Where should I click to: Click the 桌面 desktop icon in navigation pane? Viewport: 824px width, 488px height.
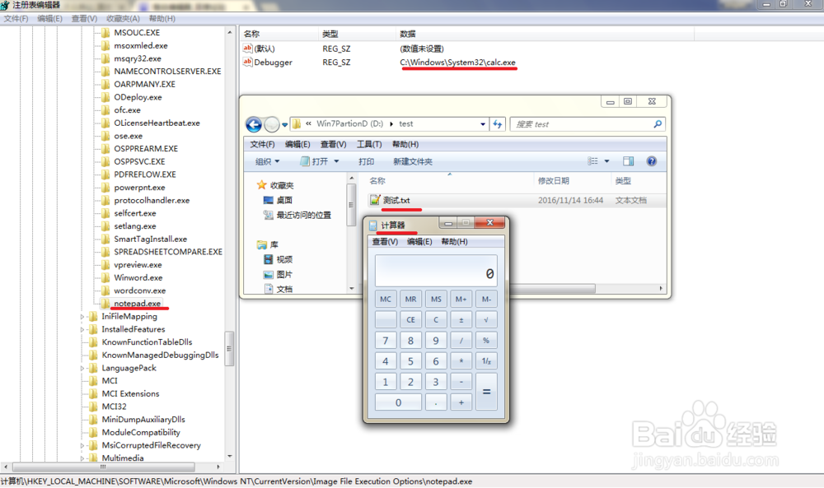pos(269,200)
